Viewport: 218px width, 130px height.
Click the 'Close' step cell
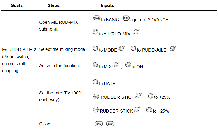click(x=45, y=124)
